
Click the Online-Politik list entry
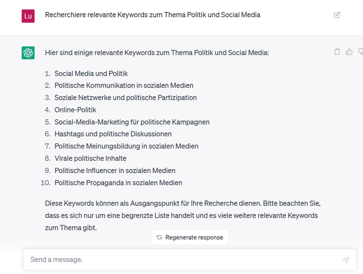(75, 110)
